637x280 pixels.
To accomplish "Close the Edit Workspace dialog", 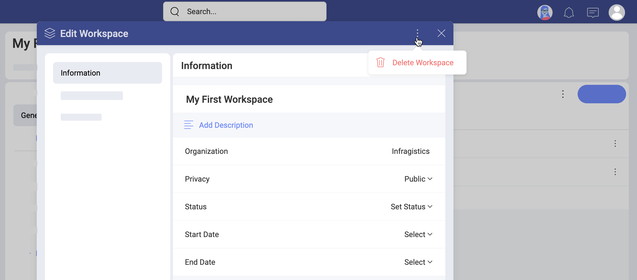I will [441, 33].
